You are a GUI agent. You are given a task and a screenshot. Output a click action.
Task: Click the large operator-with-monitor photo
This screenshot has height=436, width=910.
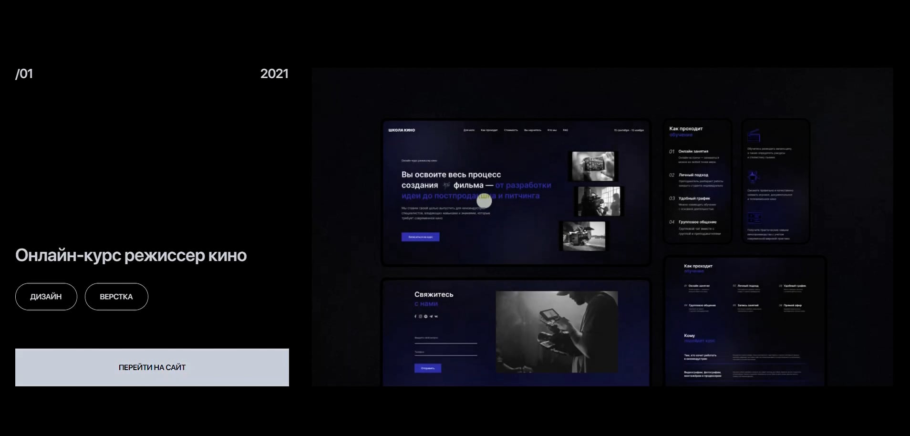pos(557,332)
